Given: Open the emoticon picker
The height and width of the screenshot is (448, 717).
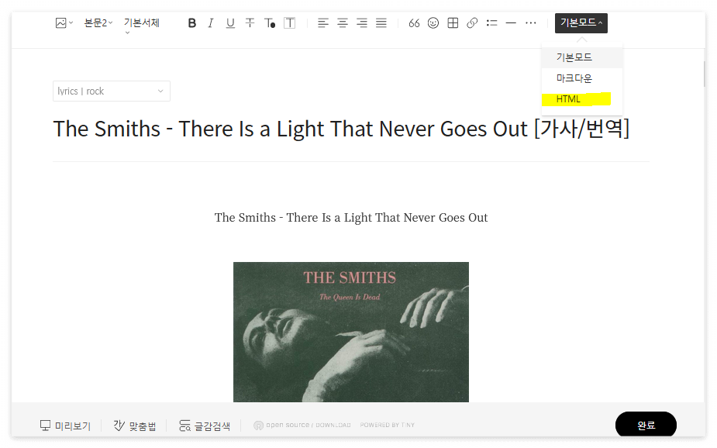Looking at the screenshot, I should (433, 22).
